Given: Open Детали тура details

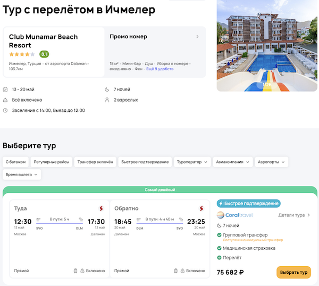Looking at the screenshot, I should pyautogui.click(x=294, y=215).
